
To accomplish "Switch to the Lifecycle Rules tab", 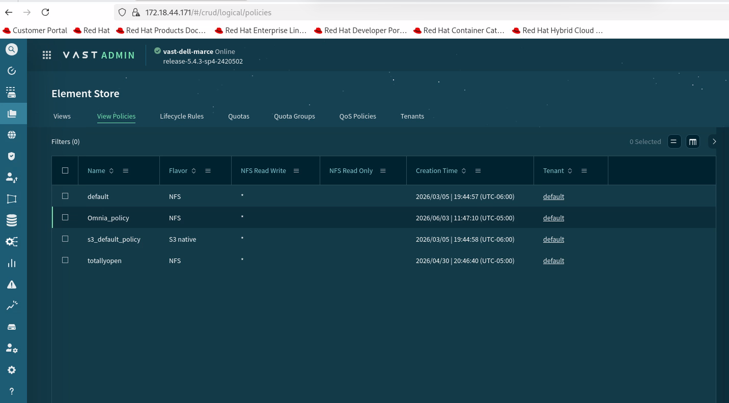I will (182, 117).
